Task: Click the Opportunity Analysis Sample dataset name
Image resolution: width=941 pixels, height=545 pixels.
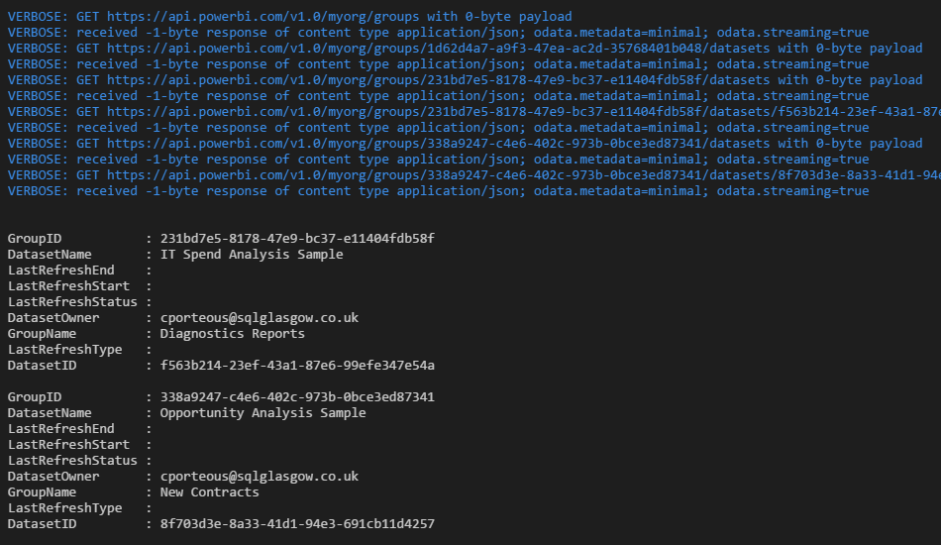Action: pyautogui.click(x=262, y=413)
